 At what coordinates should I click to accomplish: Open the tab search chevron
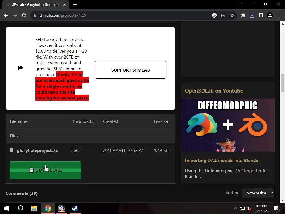[240, 4]
